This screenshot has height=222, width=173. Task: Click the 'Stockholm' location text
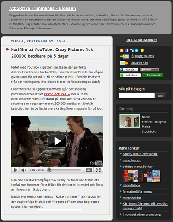point(149,131)
